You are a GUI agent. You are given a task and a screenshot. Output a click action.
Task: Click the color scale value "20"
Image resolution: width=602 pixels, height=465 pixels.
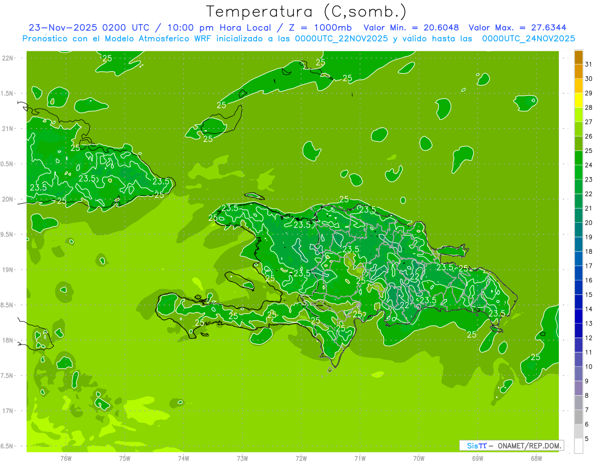(588, 223)
